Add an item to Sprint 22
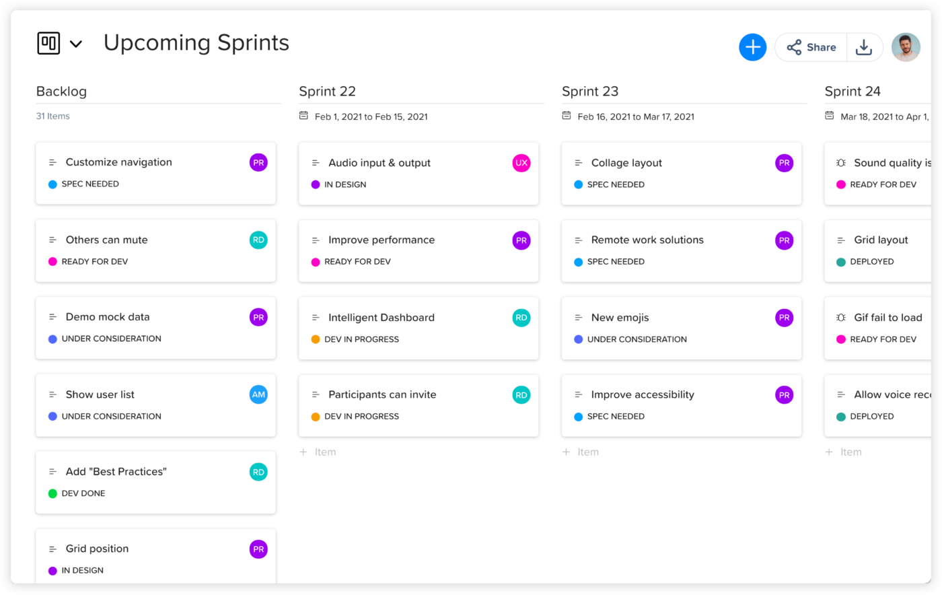 pyautogui.click(x=318, y=452)
